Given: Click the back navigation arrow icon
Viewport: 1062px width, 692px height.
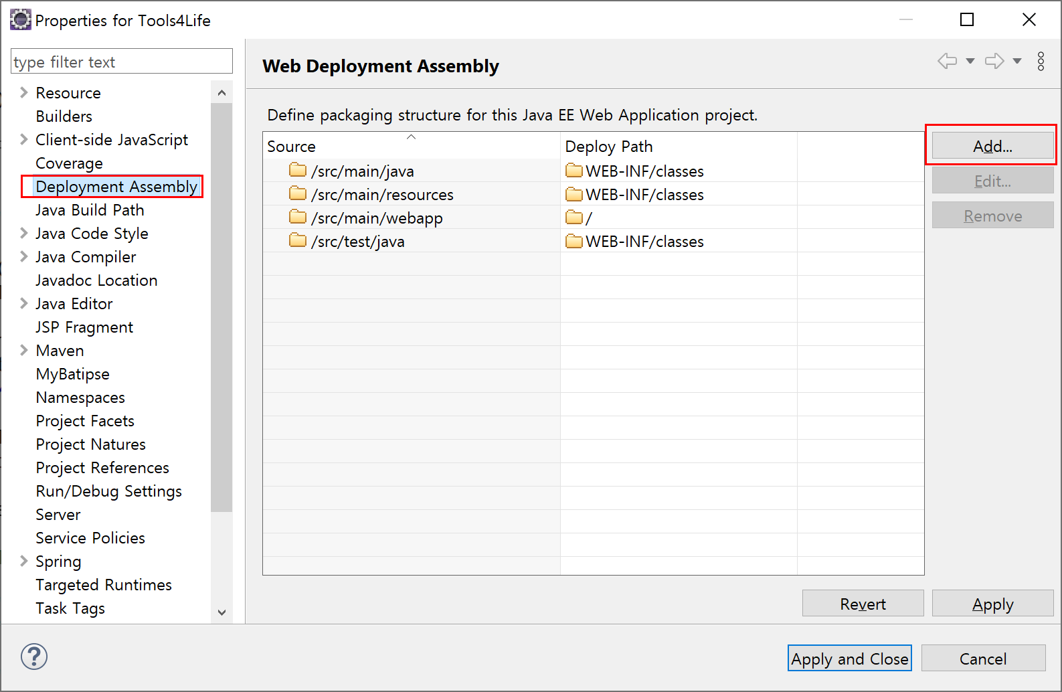Looking at the screenshot, I should tap(947, 62).
